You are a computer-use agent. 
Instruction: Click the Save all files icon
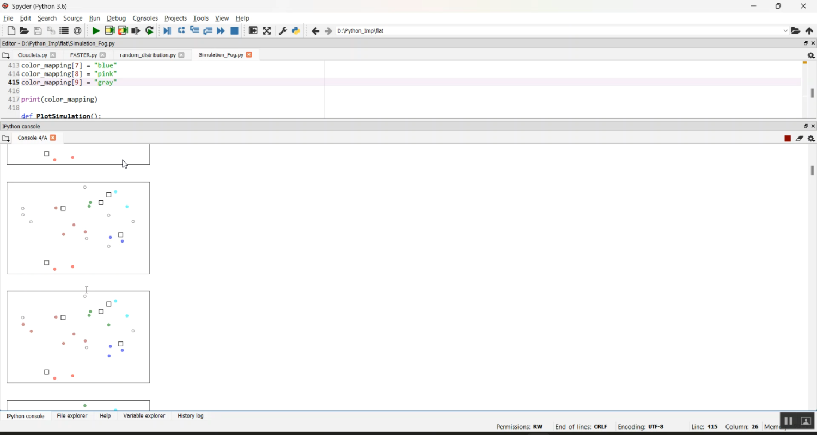coord(51,31)
